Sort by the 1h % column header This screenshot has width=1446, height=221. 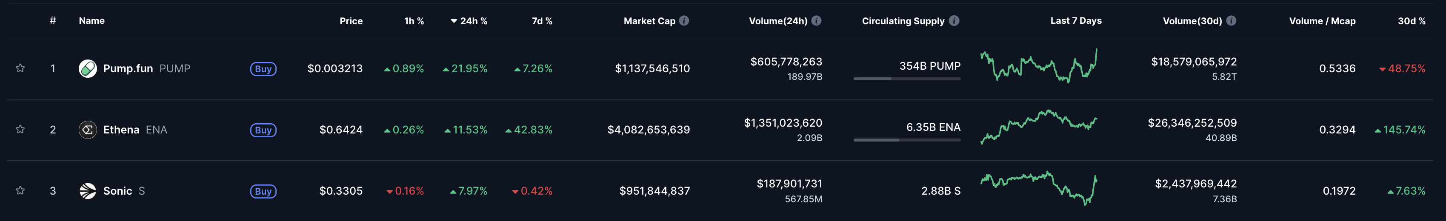pyautogui.click(x=414, y=21)
